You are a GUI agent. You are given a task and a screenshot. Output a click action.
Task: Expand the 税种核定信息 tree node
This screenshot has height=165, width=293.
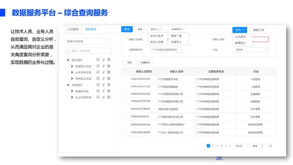(72, 79)
